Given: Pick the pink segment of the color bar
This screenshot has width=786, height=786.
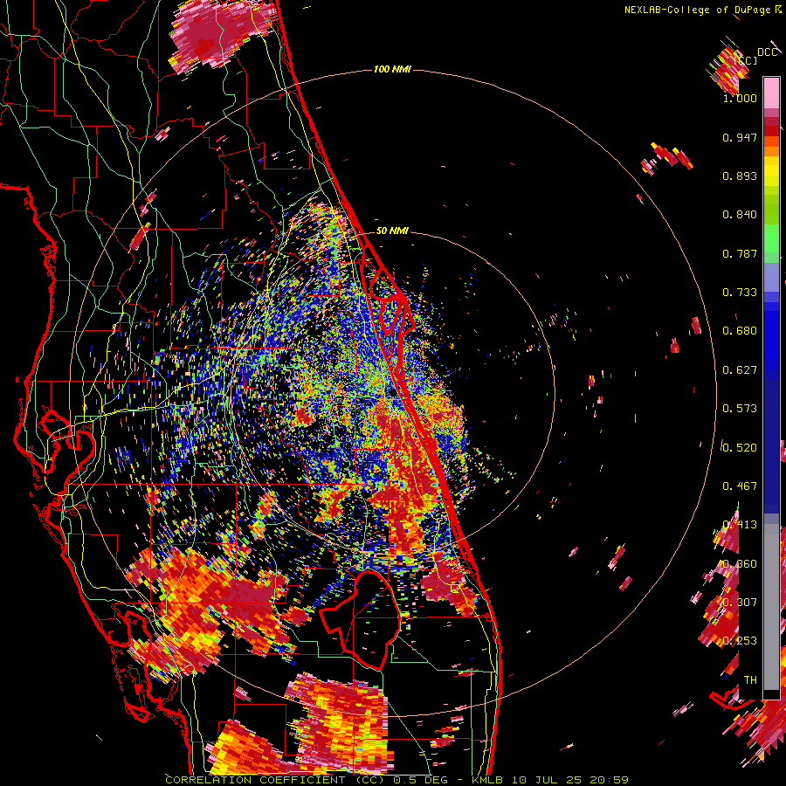Looking at the screenshot, I should 771,93.
